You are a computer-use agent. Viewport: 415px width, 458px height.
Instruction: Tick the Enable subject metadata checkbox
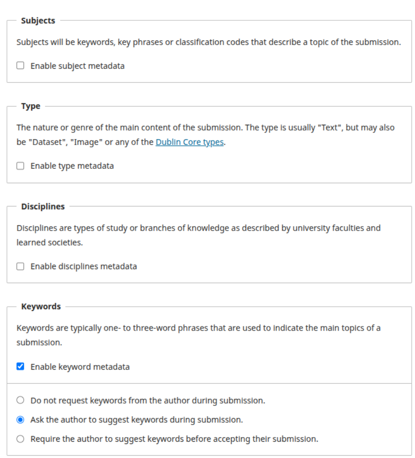click(x=20, y=66)
